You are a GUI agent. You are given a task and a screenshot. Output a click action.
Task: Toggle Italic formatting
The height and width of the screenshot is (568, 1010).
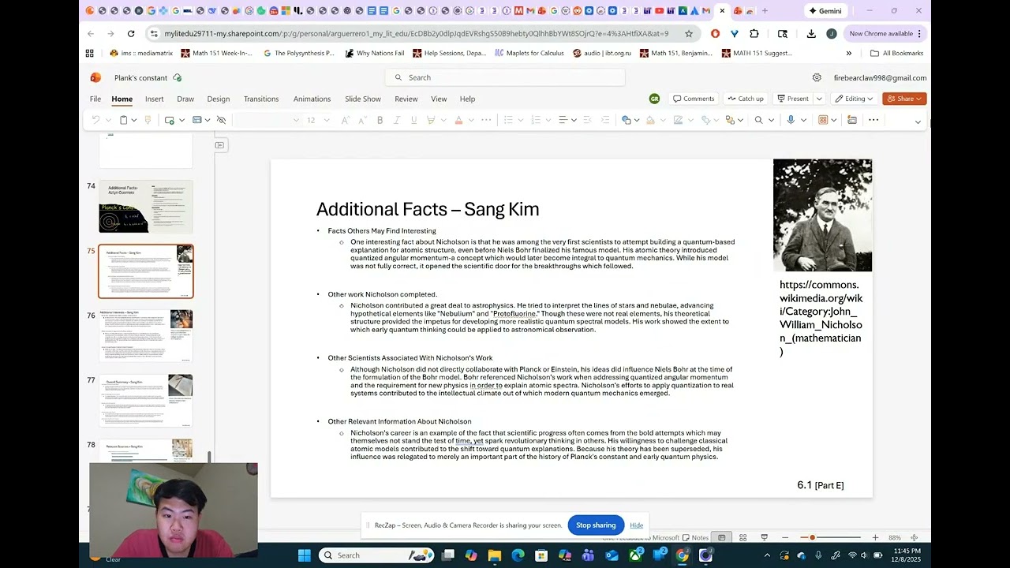(397, 120)
